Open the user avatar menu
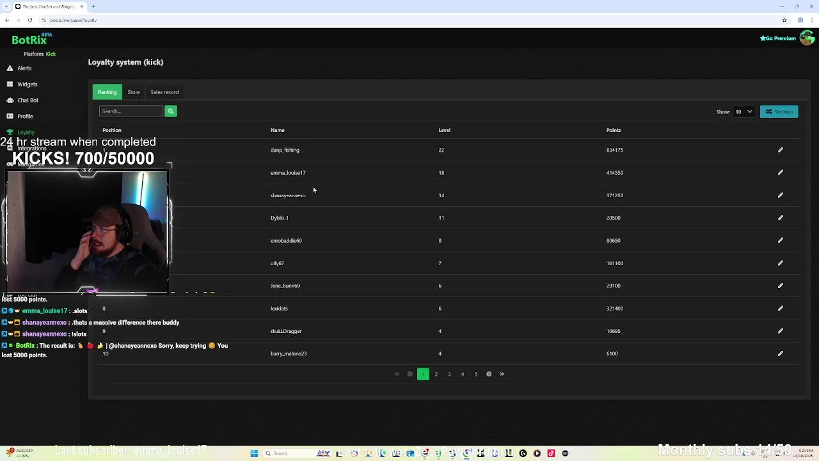Viewport: 819px width, 461px height. (807, 38)
